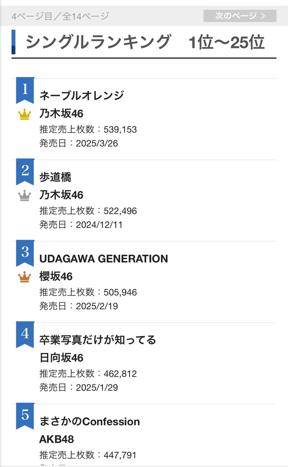
Task: Go to the next page button
Action: click(240, 16)
